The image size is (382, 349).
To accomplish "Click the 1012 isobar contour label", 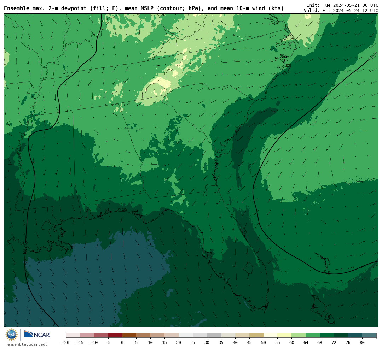I will pyautogui.click(x=25, y=249).
